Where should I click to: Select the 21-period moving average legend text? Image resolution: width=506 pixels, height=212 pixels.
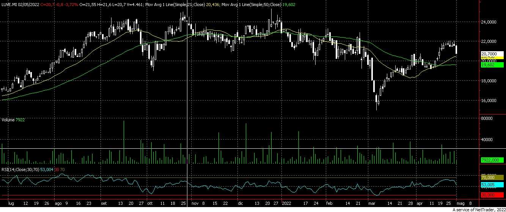182,5
